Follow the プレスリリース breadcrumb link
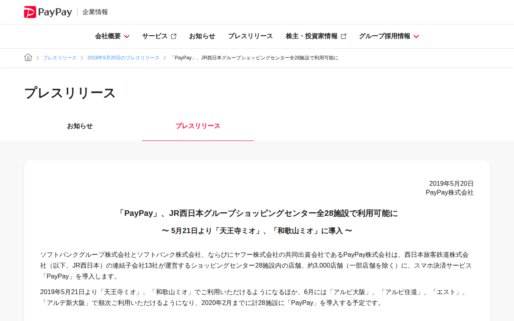Viewport: 514px width, 321px height. pos(60,58)
